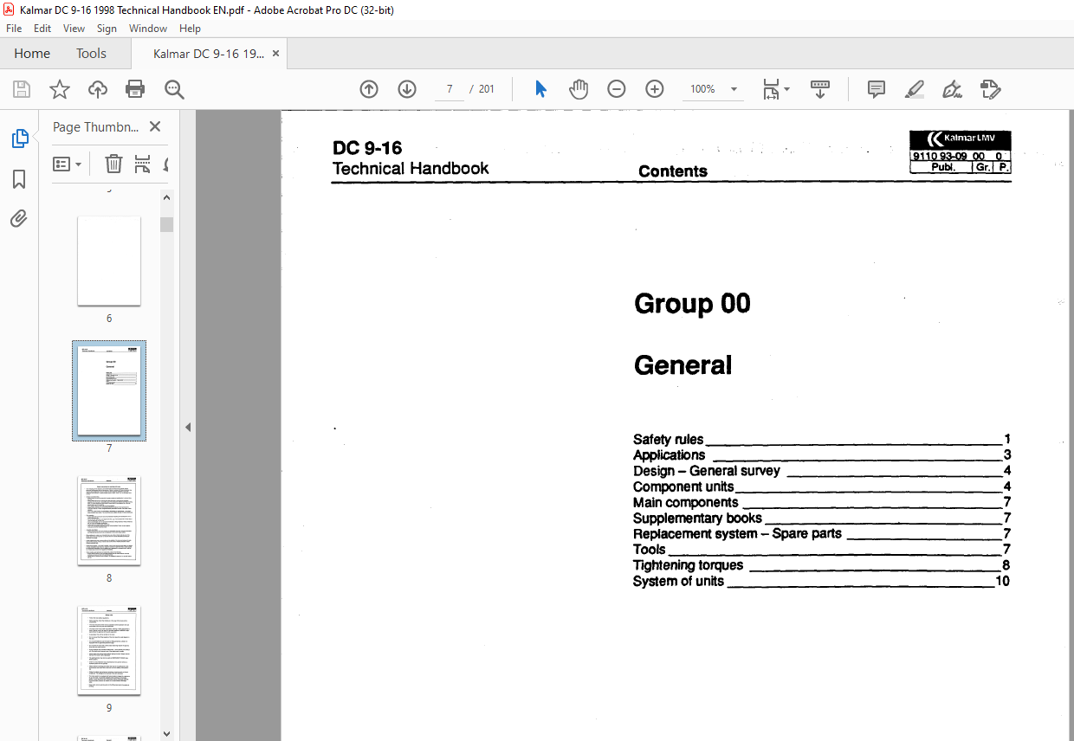The height and width of the screenshot is (741, 1074).
Task: Activate the selection arrow tool
Action: click(540, 89)
